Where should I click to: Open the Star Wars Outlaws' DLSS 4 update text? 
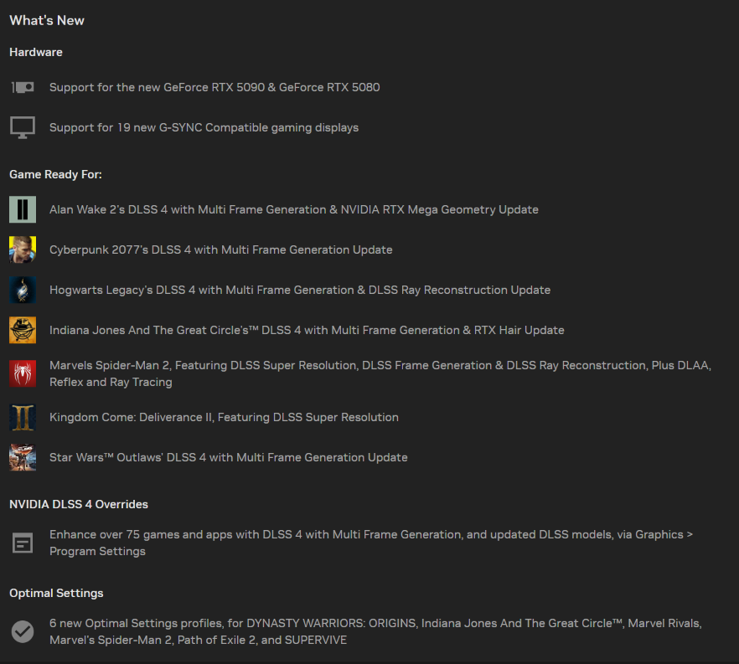pyautogui.click(x=229, y=457)
